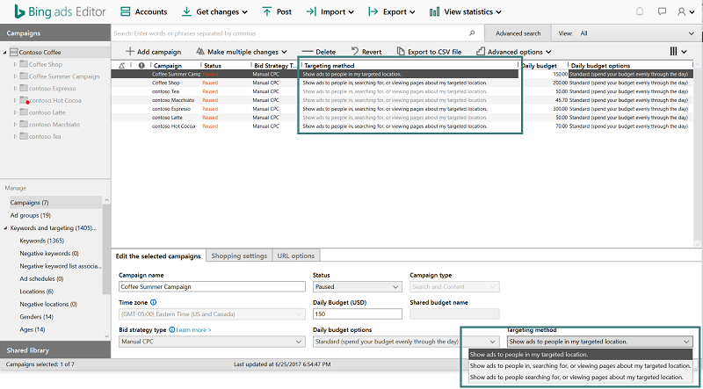Open the Status Paused dropdown
Viewport: 703px width, 389px height.
click(x=357, y=287)
